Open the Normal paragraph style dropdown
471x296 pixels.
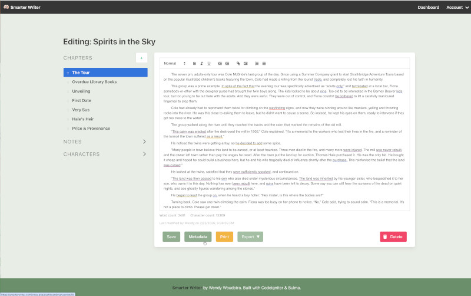(174, 63)
